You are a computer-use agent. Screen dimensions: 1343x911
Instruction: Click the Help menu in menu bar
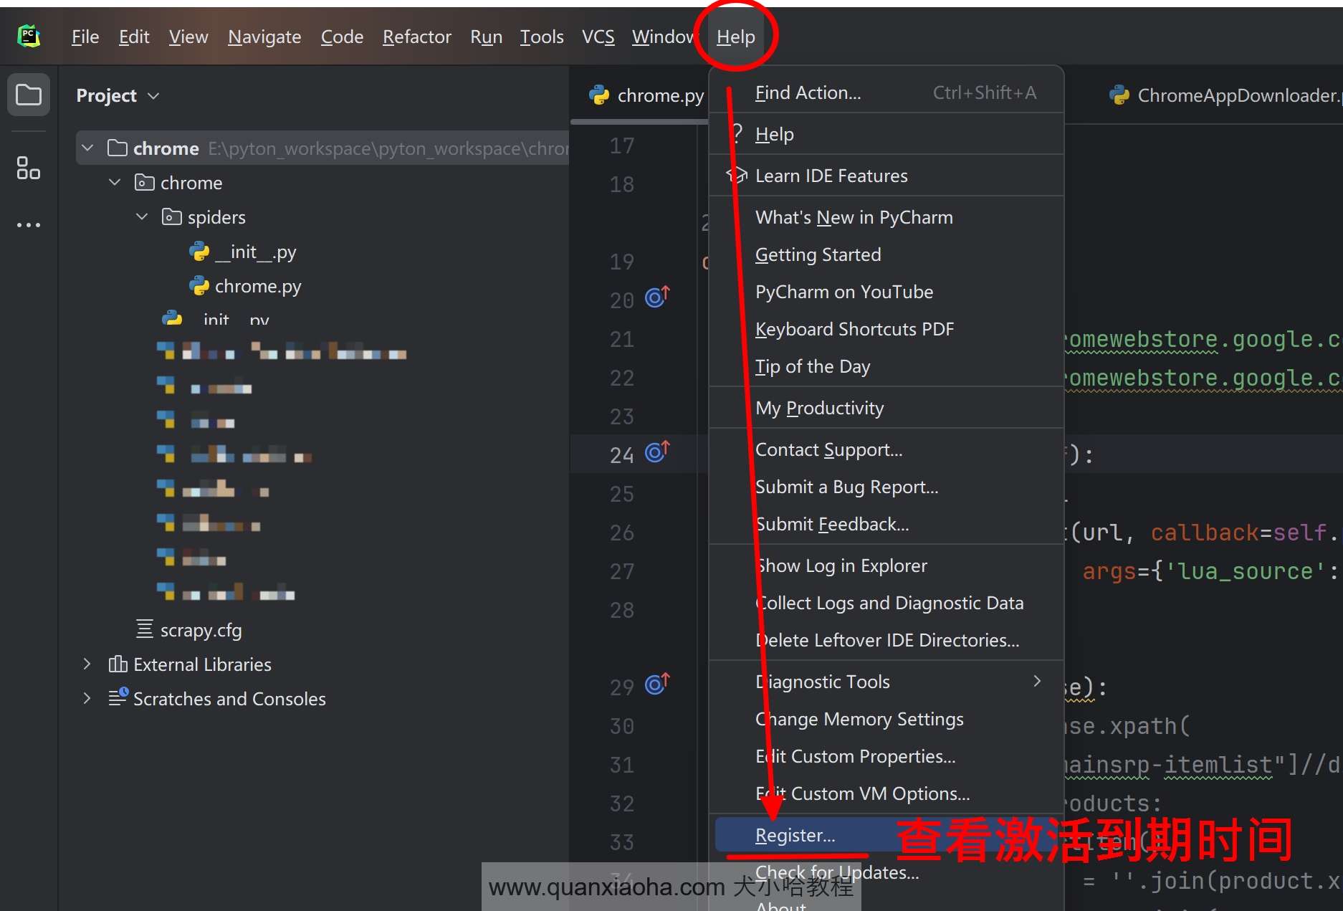pos(736,37)
